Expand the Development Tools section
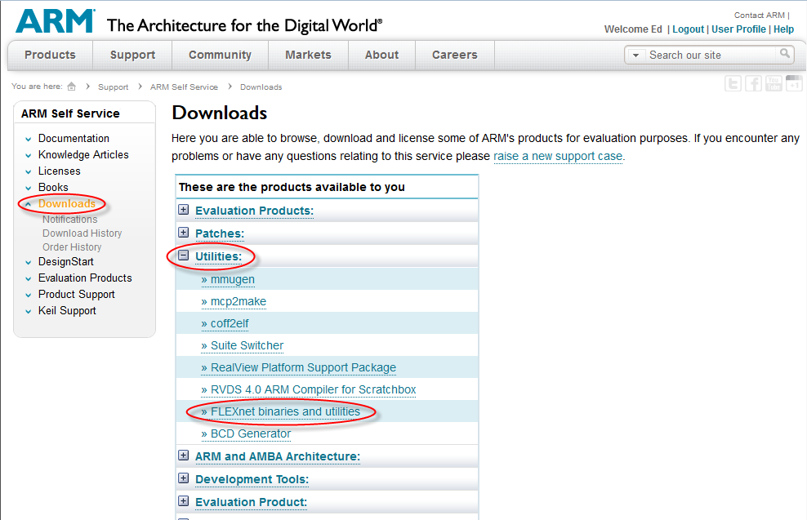This screenshot has height=520, width=807. tap(184, 478)
